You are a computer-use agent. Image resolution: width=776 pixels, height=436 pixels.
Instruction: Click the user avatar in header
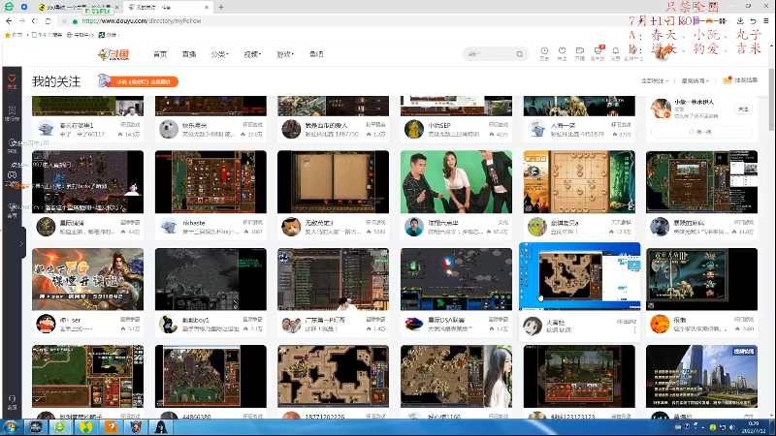click(663, 52)
